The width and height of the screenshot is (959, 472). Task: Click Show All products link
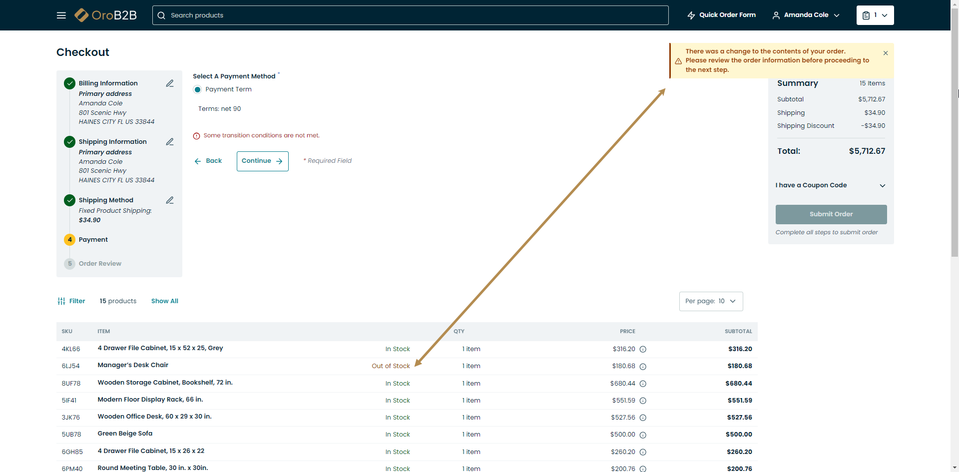pos(164,301)
